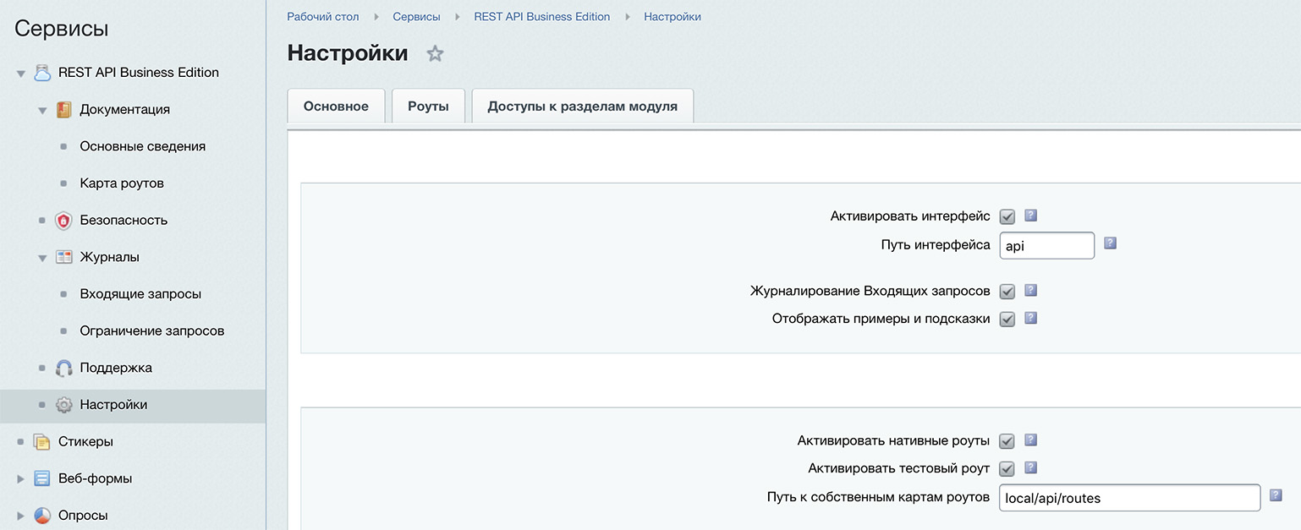
Task: Switch to the Роуты tab
Action: click(x=428, y=107)
